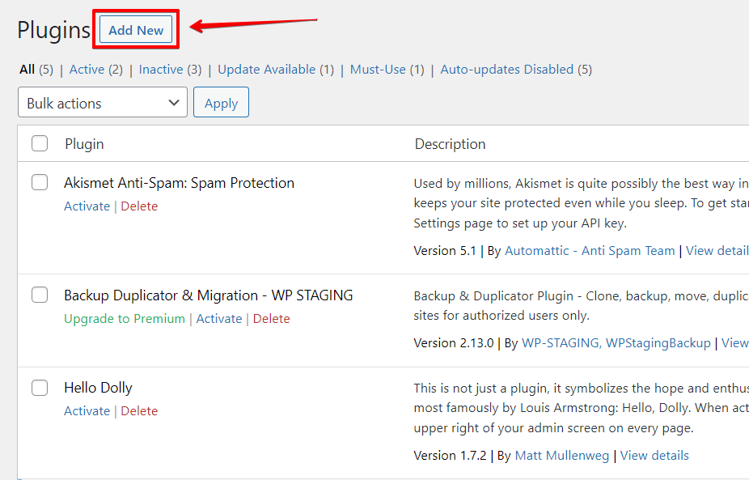The width and height of the screenshot is (749, 480).
Task: Click the Akismet Anti-Spam: Spam Protection title
Action: tap(179, 183)
